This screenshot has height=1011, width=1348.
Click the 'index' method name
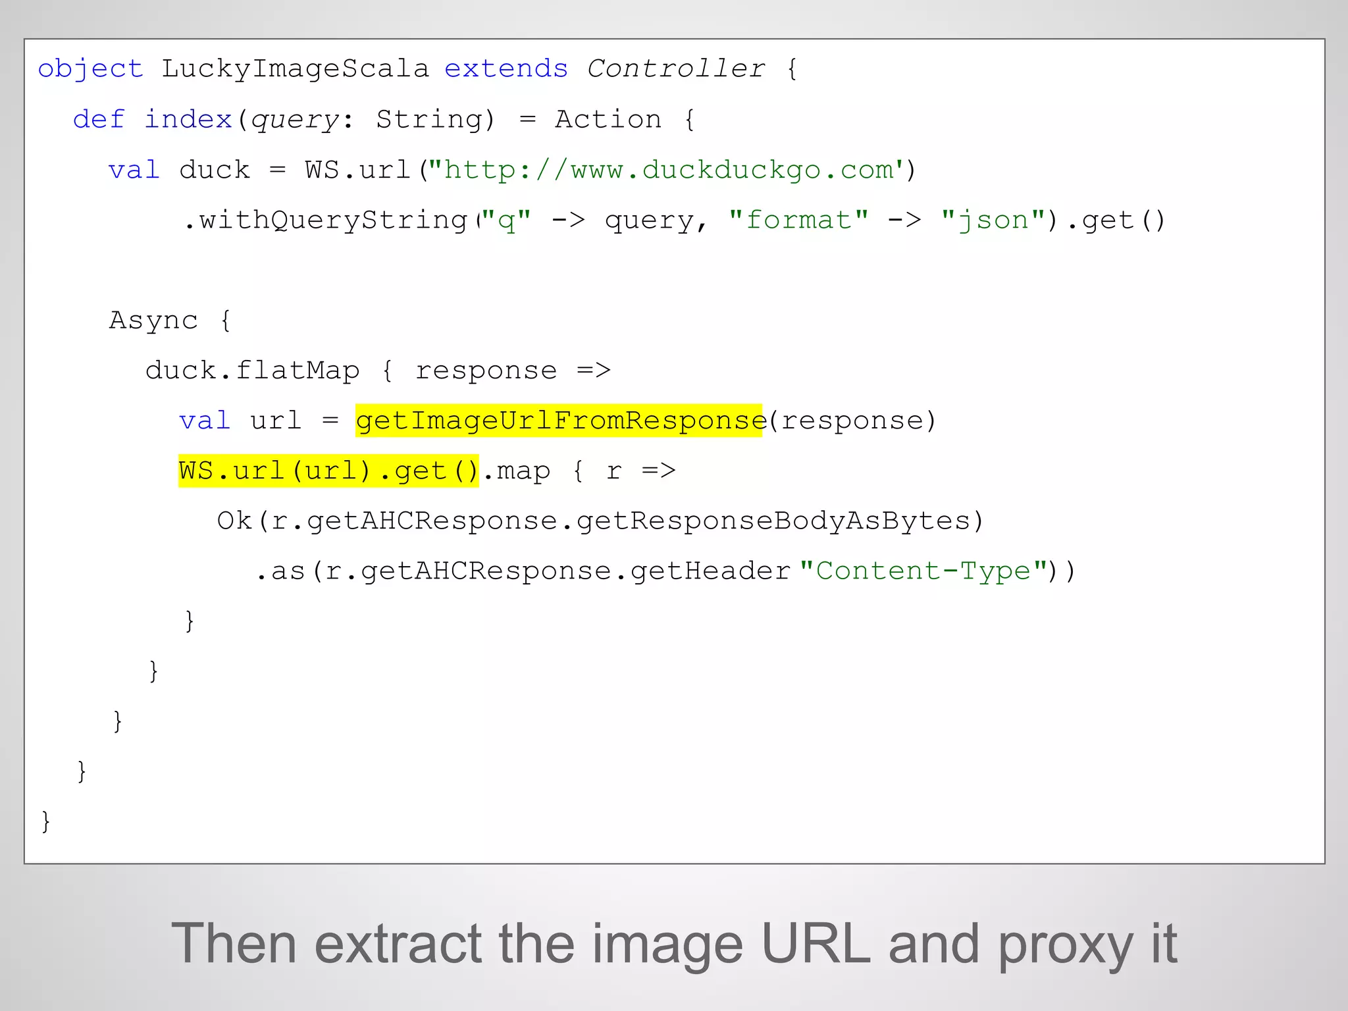point(188,119)
